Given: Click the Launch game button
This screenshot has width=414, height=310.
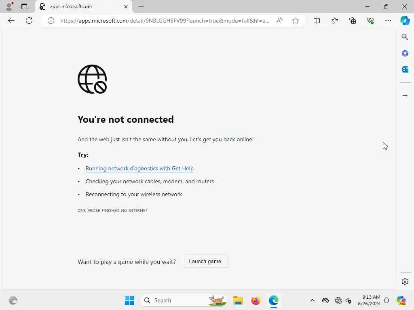Looking at the screenshot, I should click(205, 261).
